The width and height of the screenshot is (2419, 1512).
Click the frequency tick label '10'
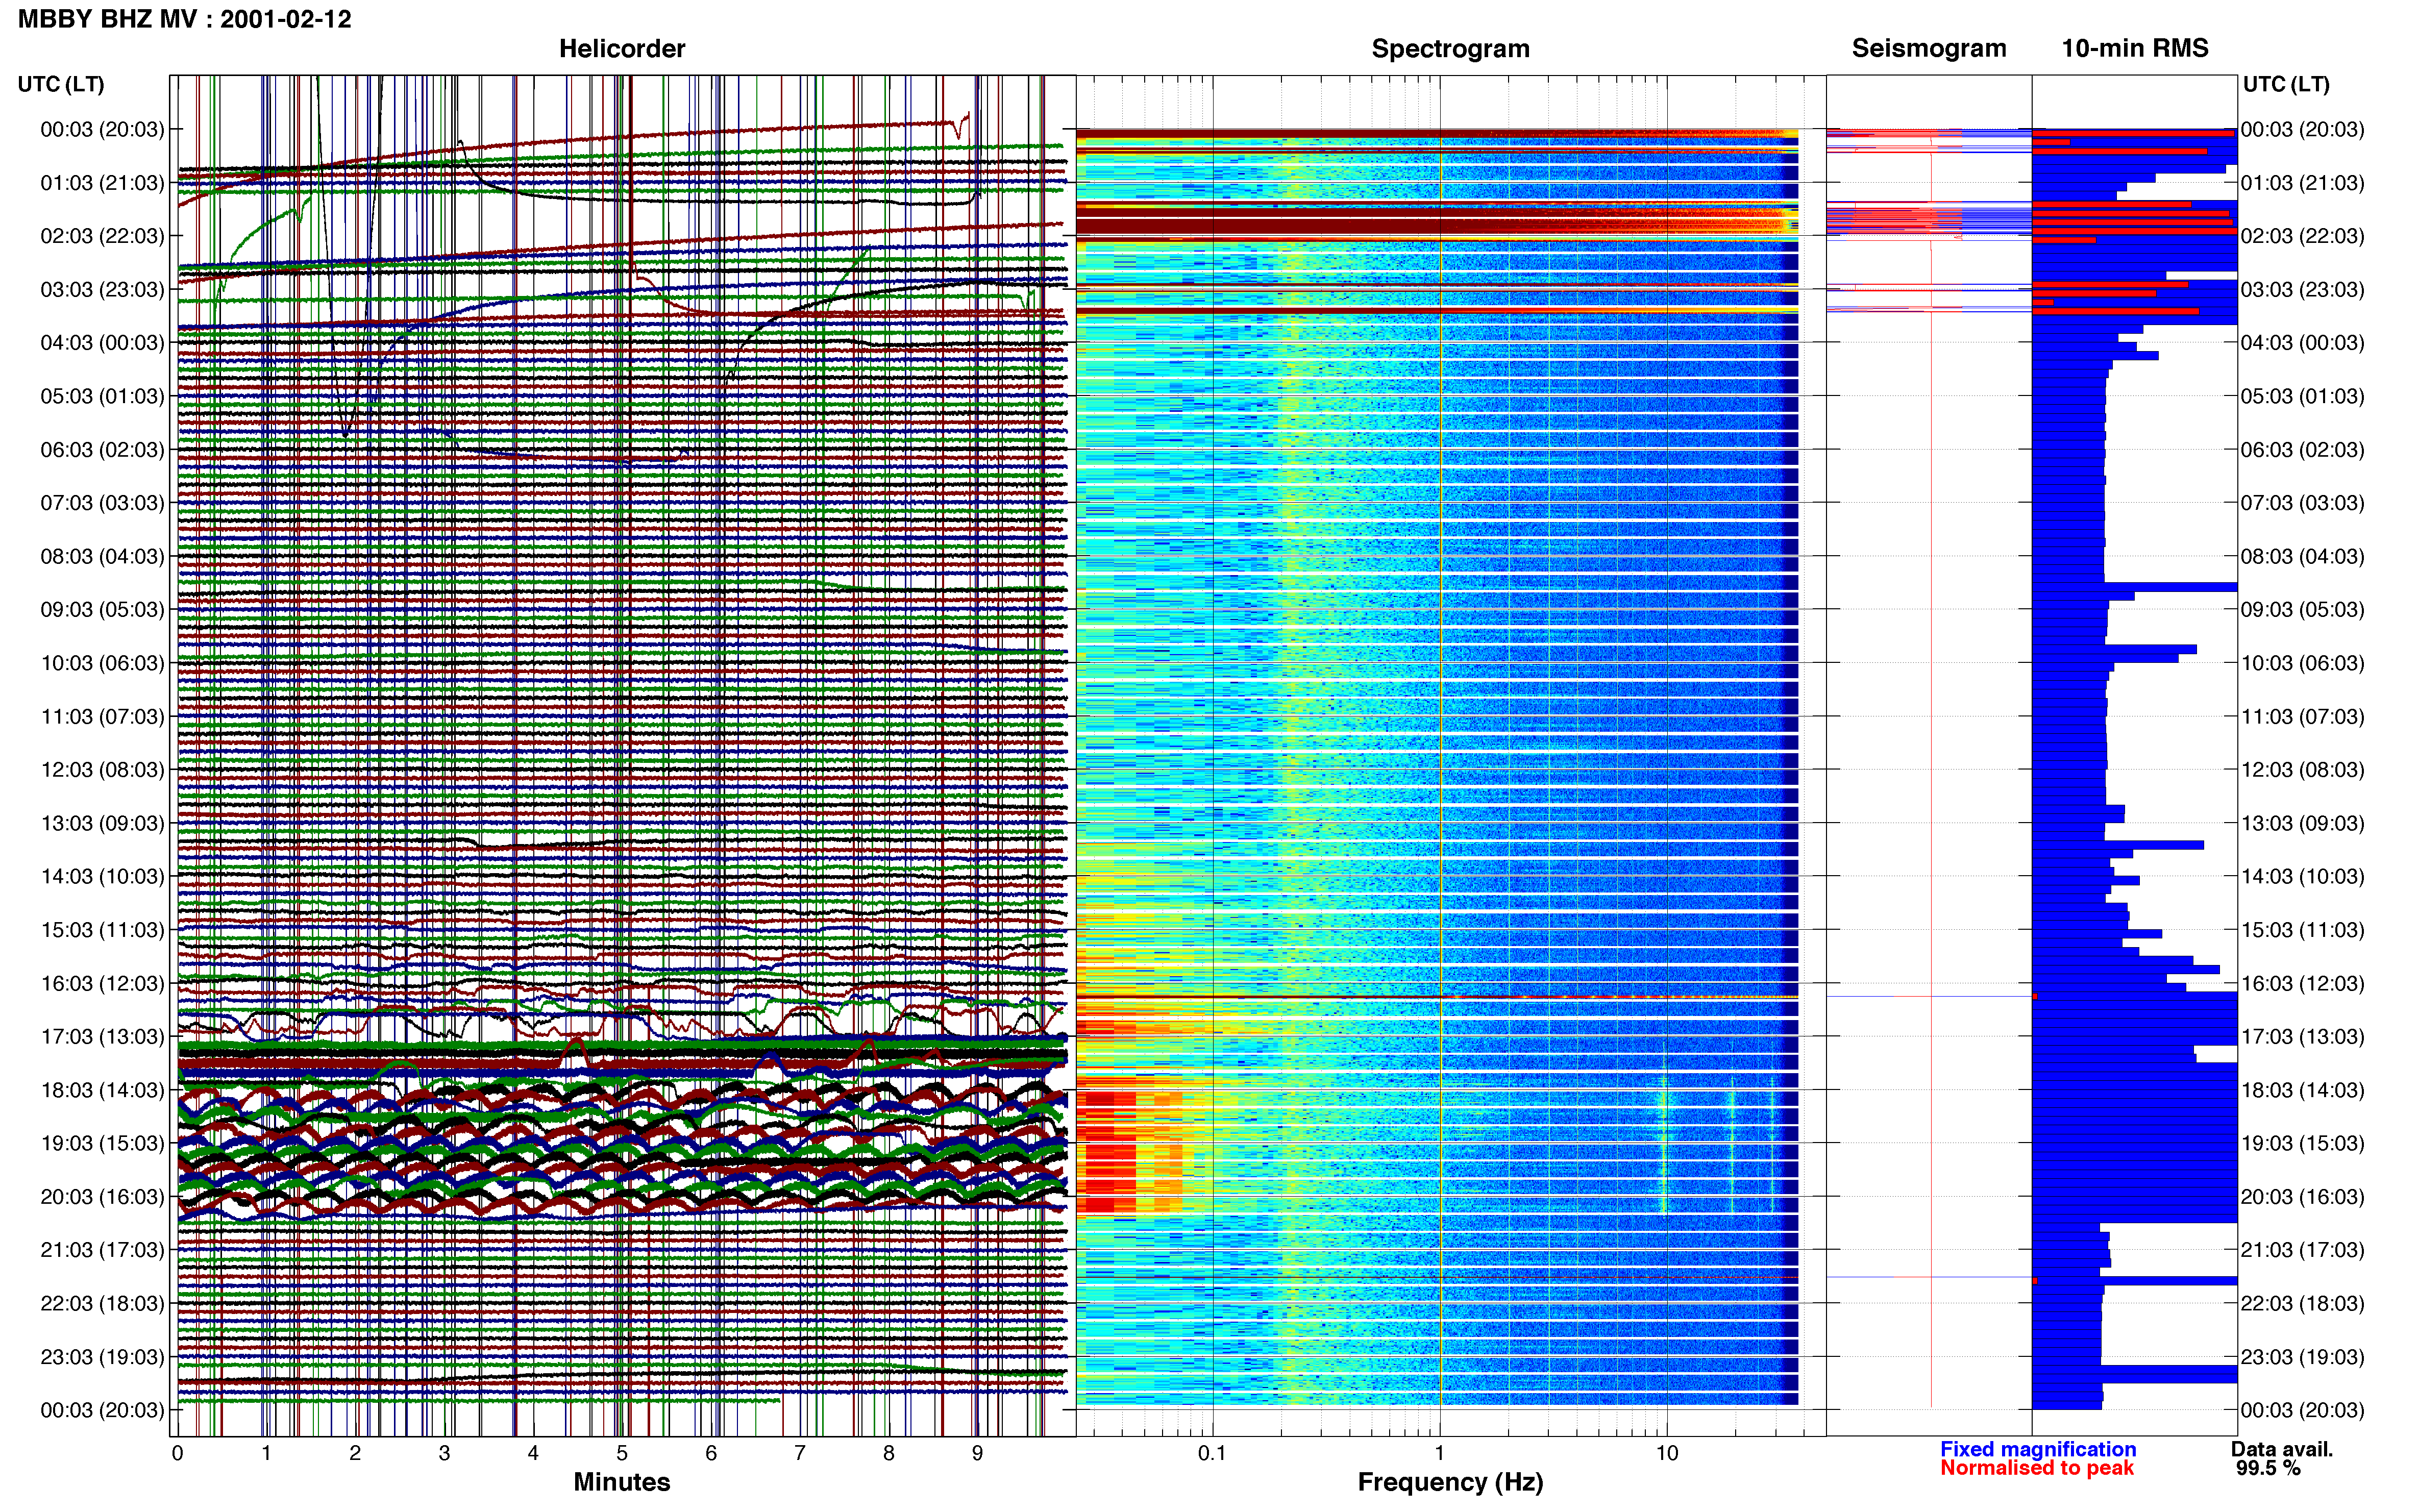tap(1666, 1453)
